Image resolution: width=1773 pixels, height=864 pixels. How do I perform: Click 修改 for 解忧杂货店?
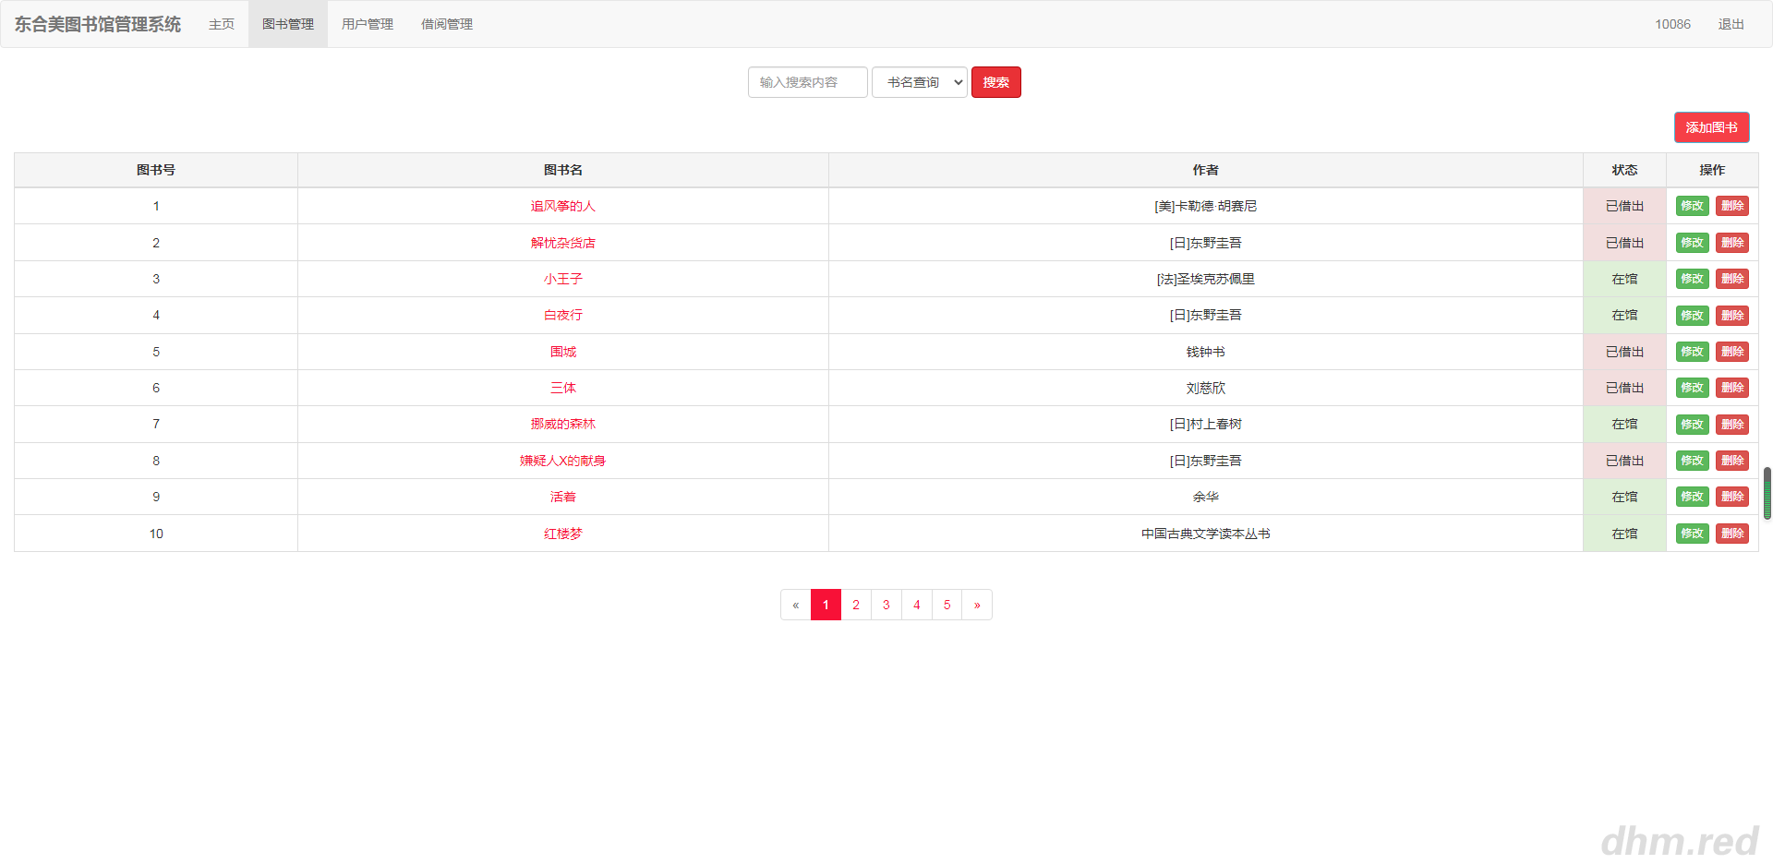tap(1693, 243)
